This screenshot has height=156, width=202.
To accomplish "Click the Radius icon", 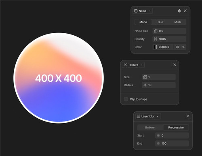I will pyautogui.click(x=145, y=85).
